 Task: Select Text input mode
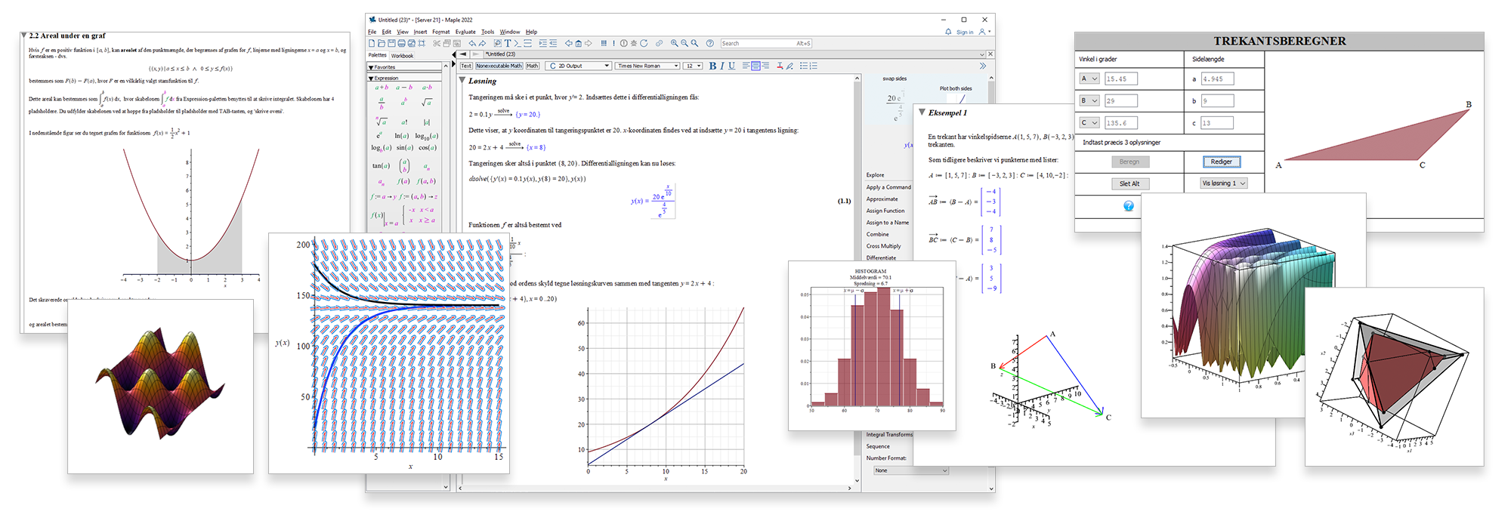tap(466, 66)
